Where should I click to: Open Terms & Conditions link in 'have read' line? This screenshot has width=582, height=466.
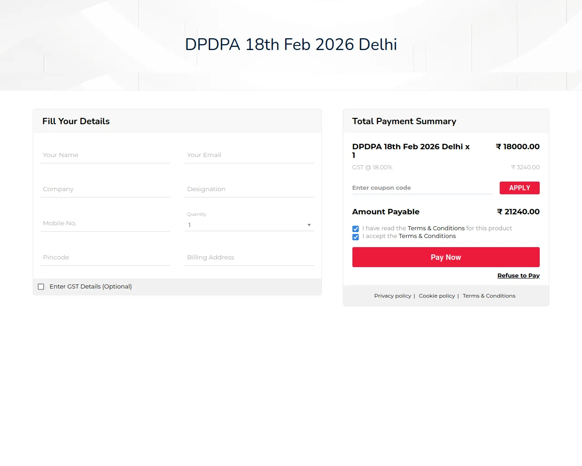436,228
